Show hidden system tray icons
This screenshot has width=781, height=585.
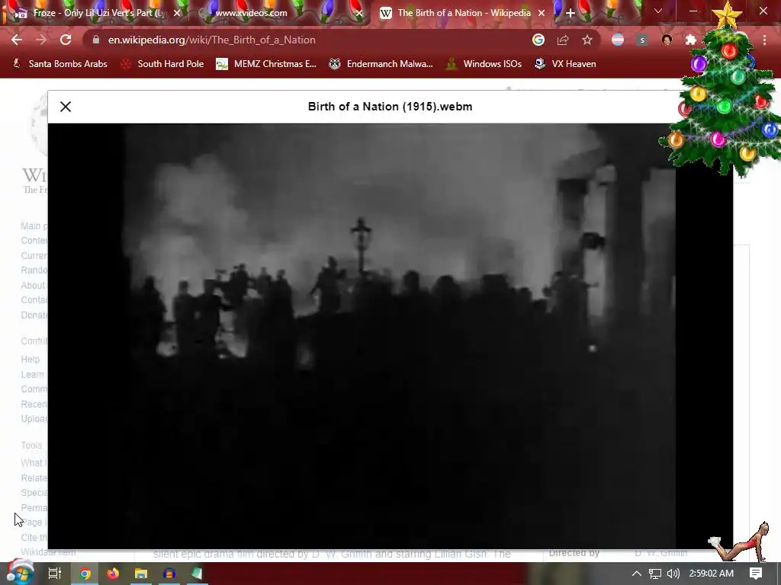636,574
